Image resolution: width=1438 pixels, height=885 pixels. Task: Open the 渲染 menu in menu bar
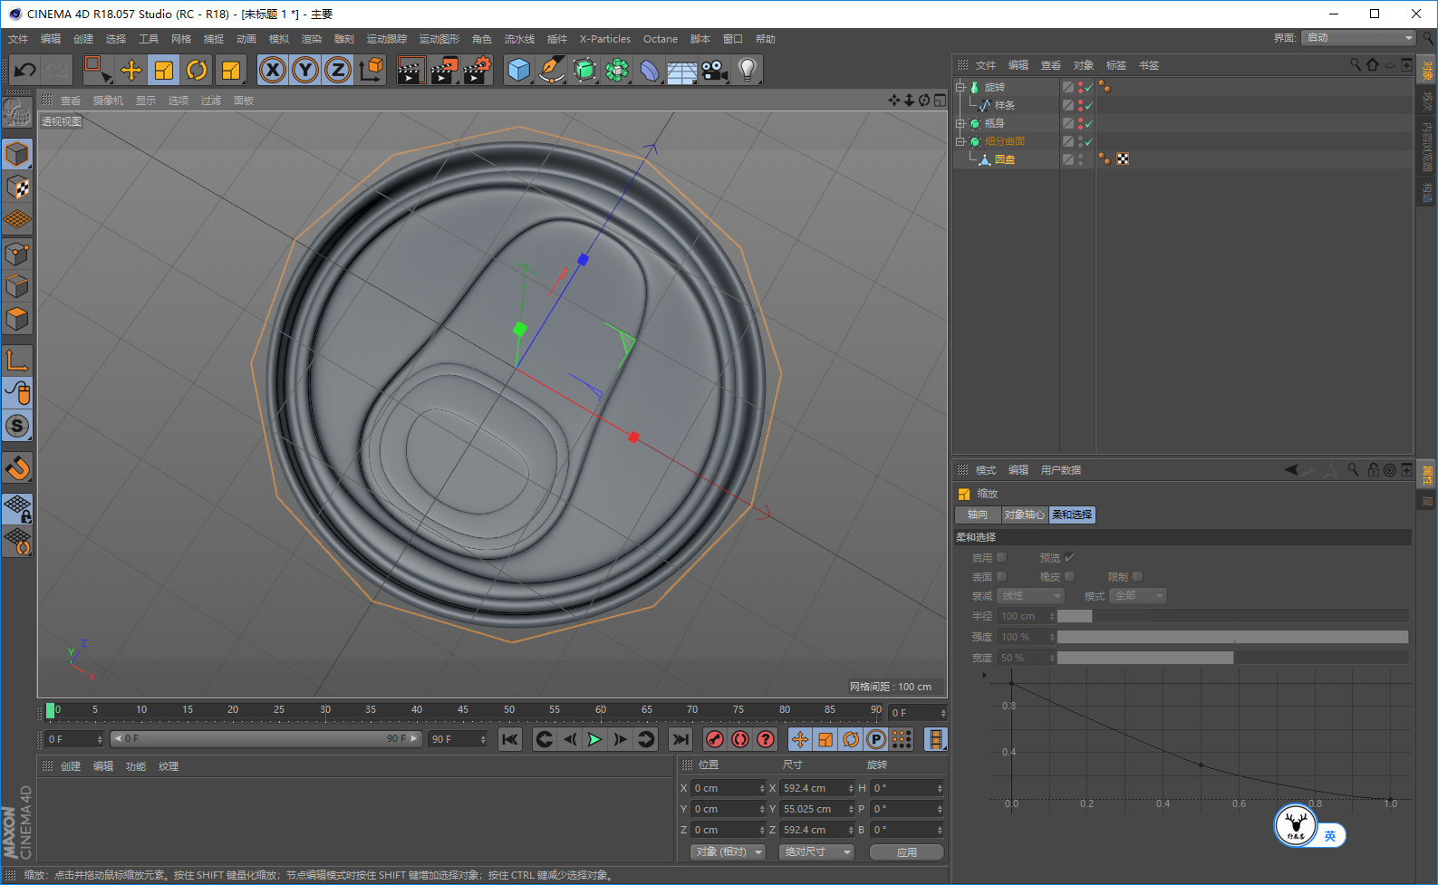(x=311, y=39)
